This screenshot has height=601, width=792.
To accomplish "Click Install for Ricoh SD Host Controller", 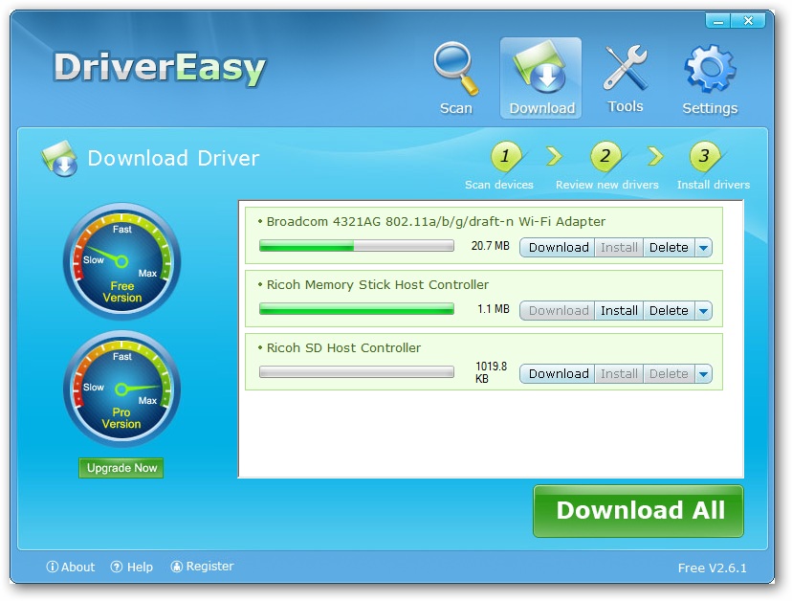I will pyautogui.click(x=619, y=374).
